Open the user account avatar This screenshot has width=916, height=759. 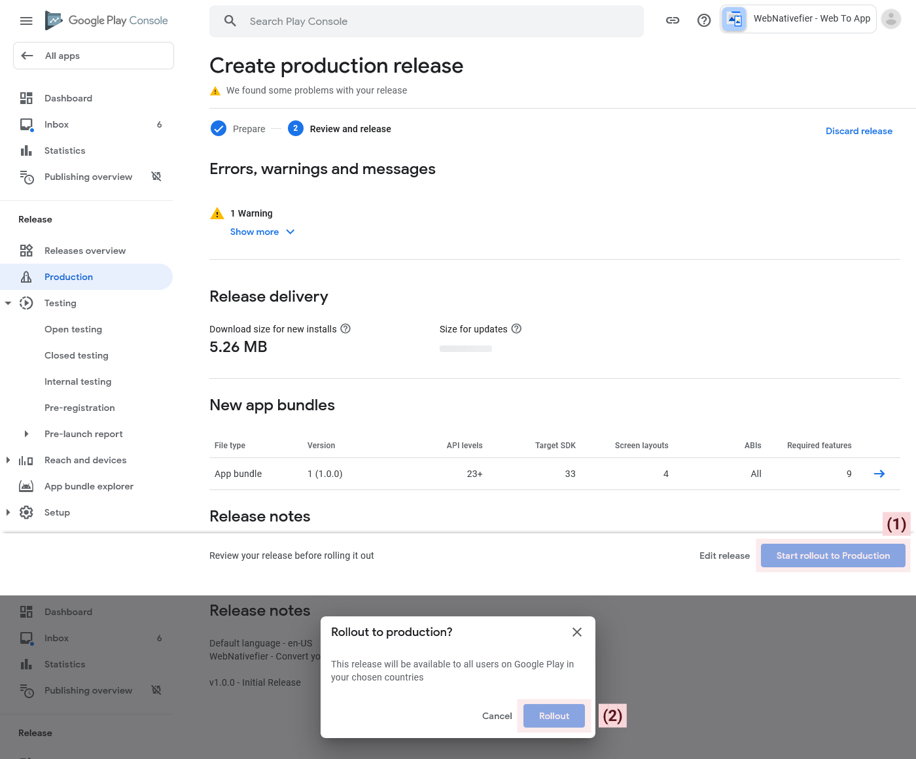[891, 19]
